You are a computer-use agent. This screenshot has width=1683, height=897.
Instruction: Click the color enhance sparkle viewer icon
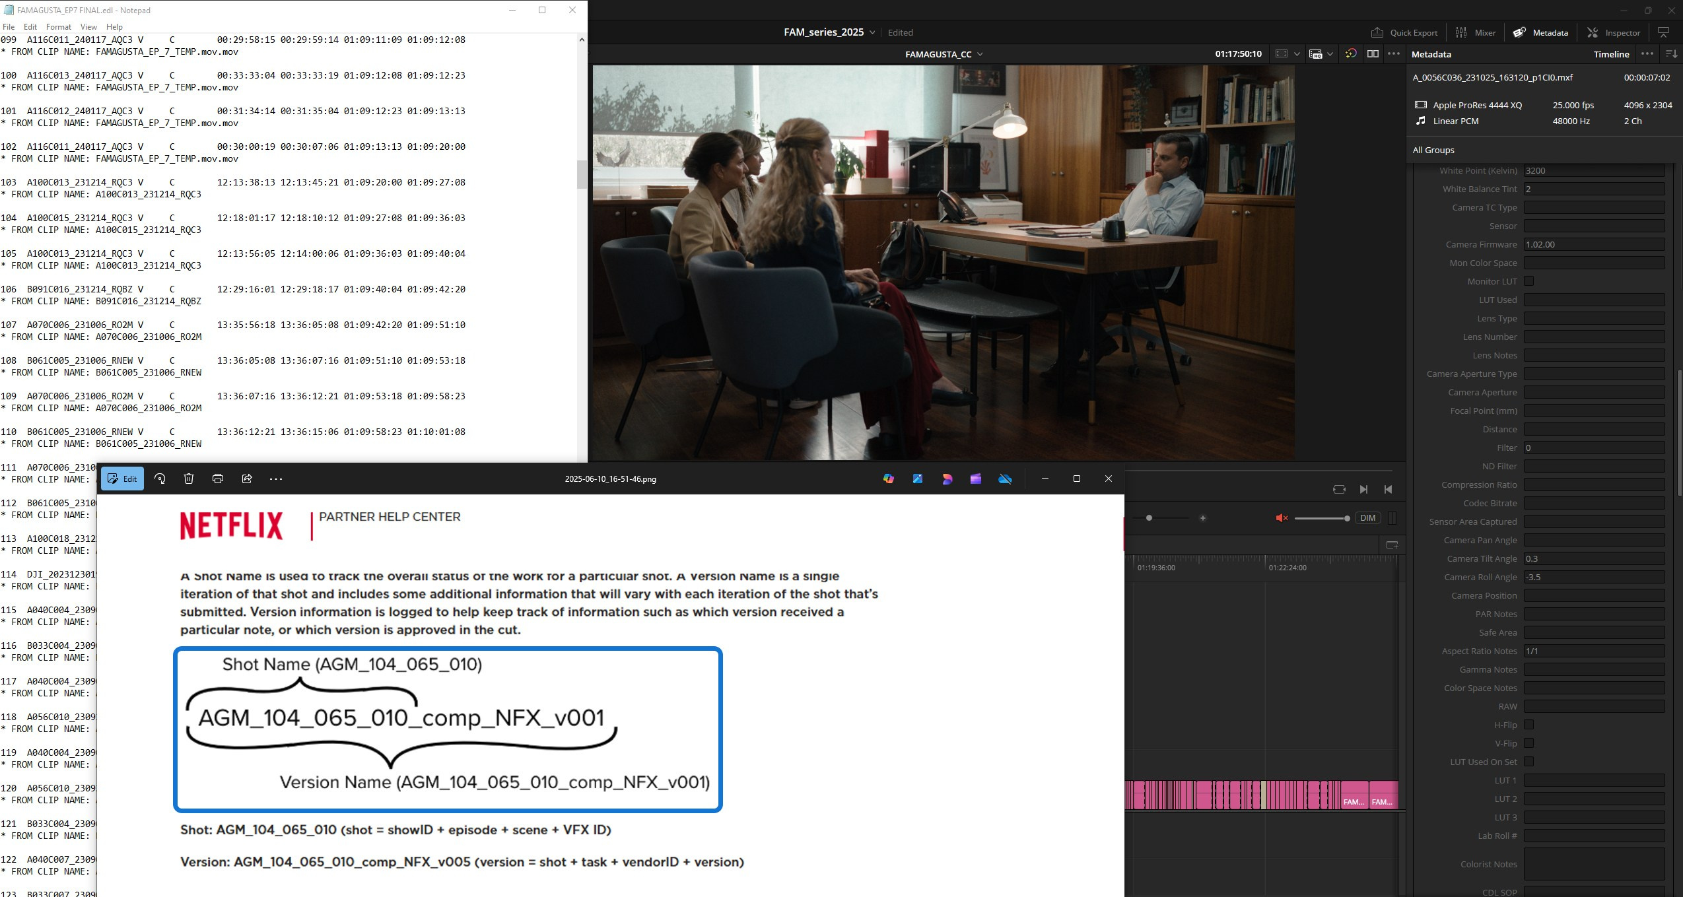coord(1351,54)
